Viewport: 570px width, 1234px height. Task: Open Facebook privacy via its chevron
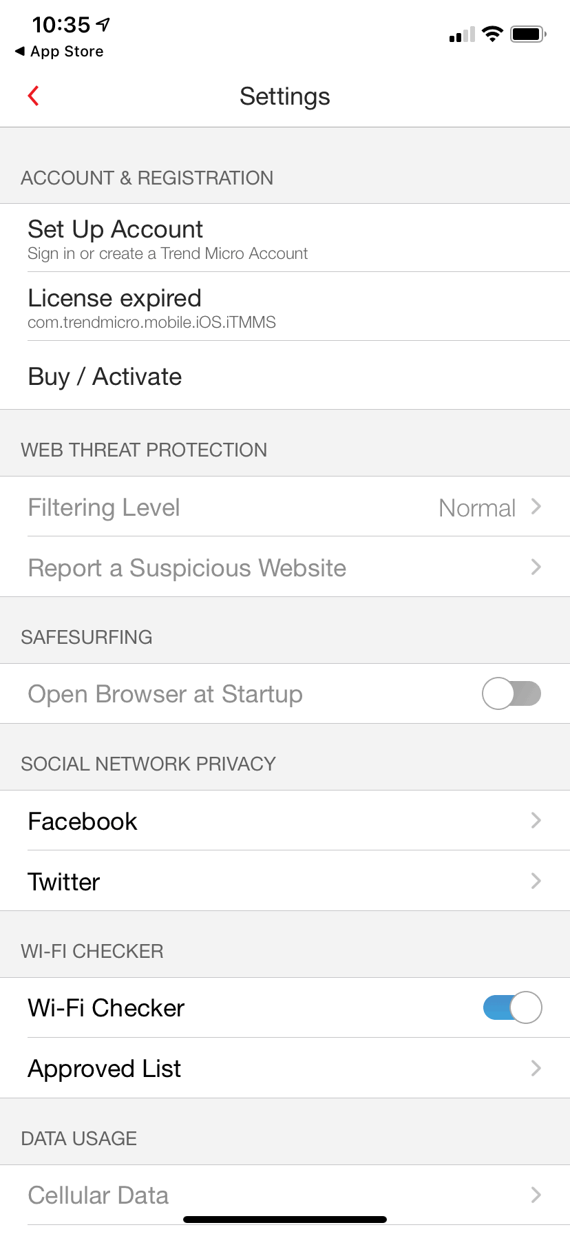click(x=536, y=820)
